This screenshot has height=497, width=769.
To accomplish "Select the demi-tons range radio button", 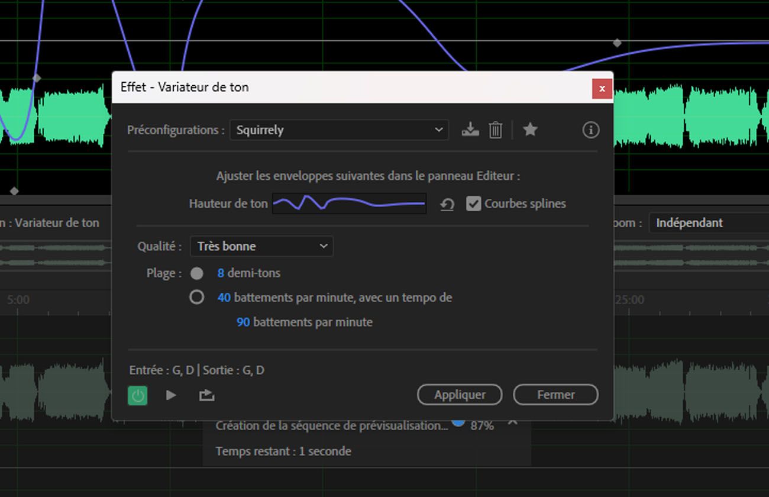I will [x=197, y=273].
